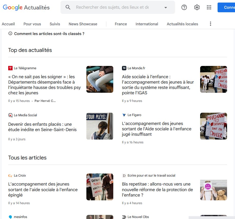Screen dimensions: 235x219
Task: Click the 'Four Pleyel' metro thumbnail
Action: (x=100, y=126)
